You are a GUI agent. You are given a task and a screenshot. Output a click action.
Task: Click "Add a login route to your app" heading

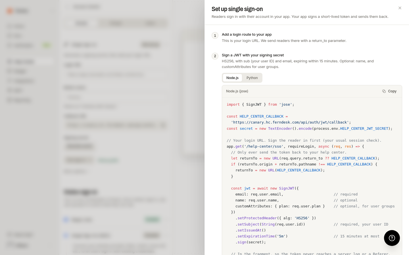tap(247, 35)
